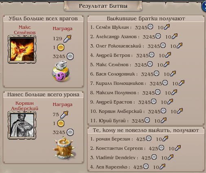Click sword icon in Семён Щуклин row
Viewport: 206px width, 173px height.
coord(167,27)
